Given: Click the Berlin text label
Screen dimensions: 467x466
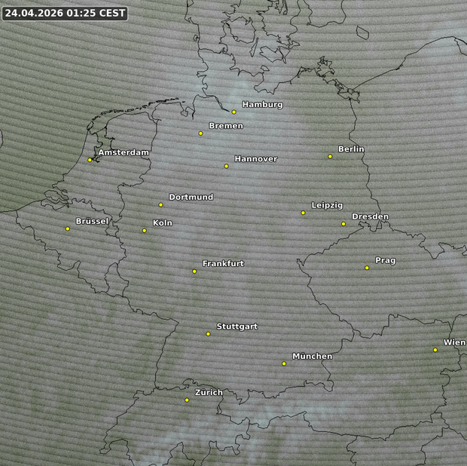Looking at the screenshot, I should 351,149.
